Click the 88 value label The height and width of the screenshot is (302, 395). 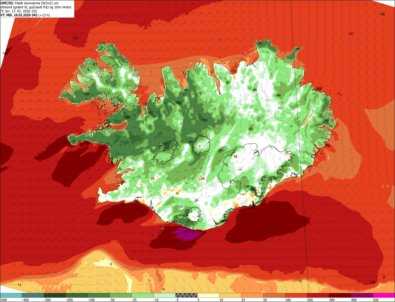298,49
